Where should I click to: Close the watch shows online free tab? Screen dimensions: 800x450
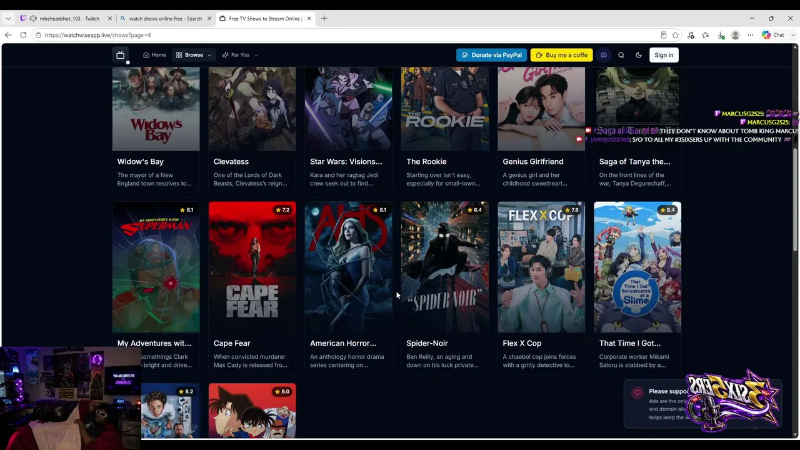[x=209, y=19]
